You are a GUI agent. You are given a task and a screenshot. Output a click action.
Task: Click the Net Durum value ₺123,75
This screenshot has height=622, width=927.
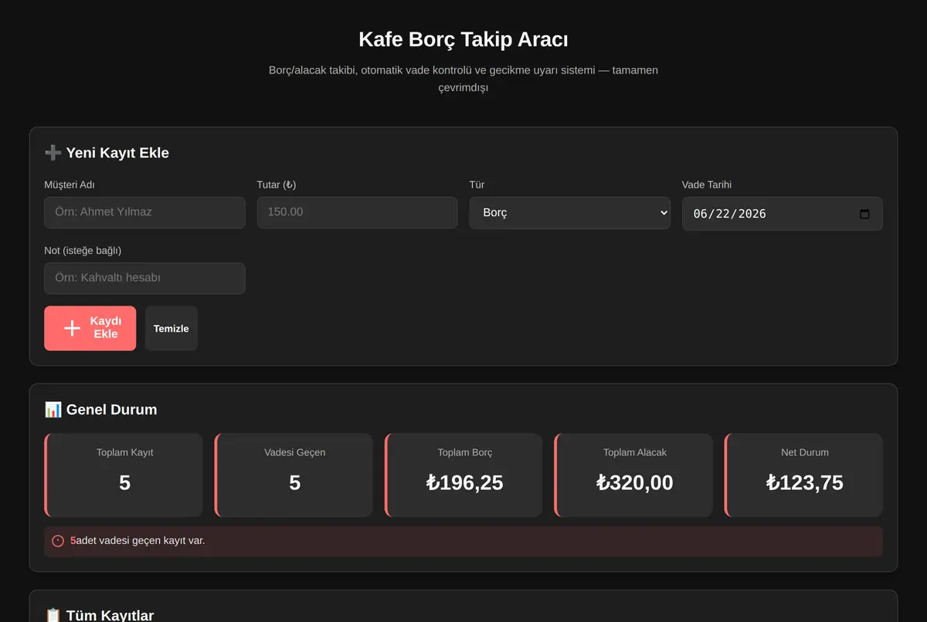[x=805, y=483]
